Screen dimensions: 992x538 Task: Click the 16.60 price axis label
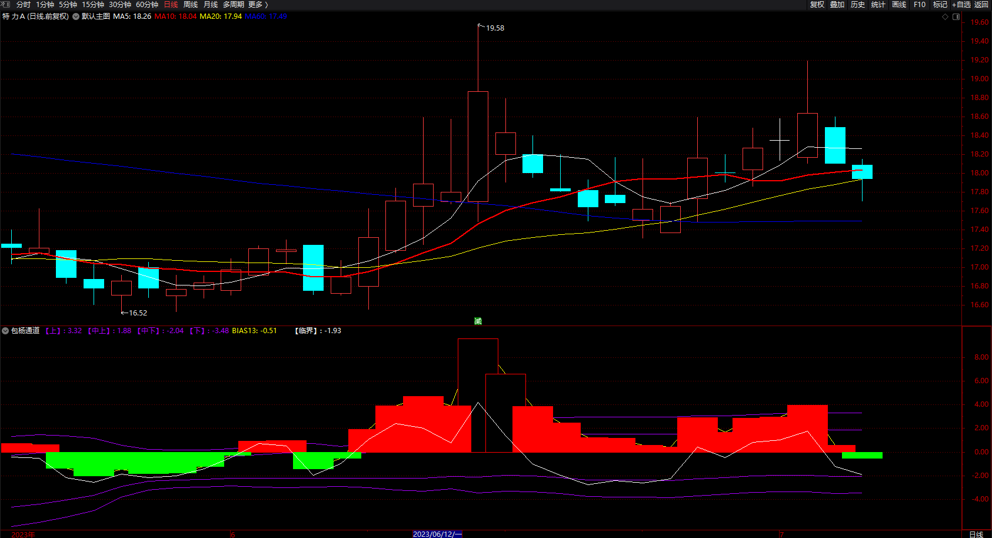click(x=980, y=305)
